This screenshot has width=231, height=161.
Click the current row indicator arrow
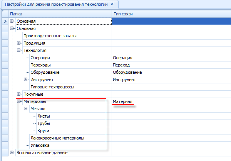coord(5,21)
